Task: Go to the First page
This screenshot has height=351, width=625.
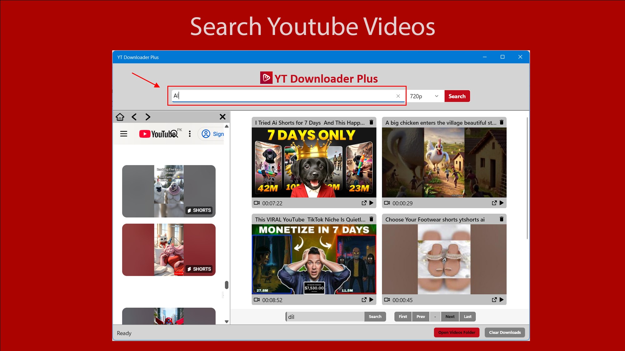Action: [403, 317]
